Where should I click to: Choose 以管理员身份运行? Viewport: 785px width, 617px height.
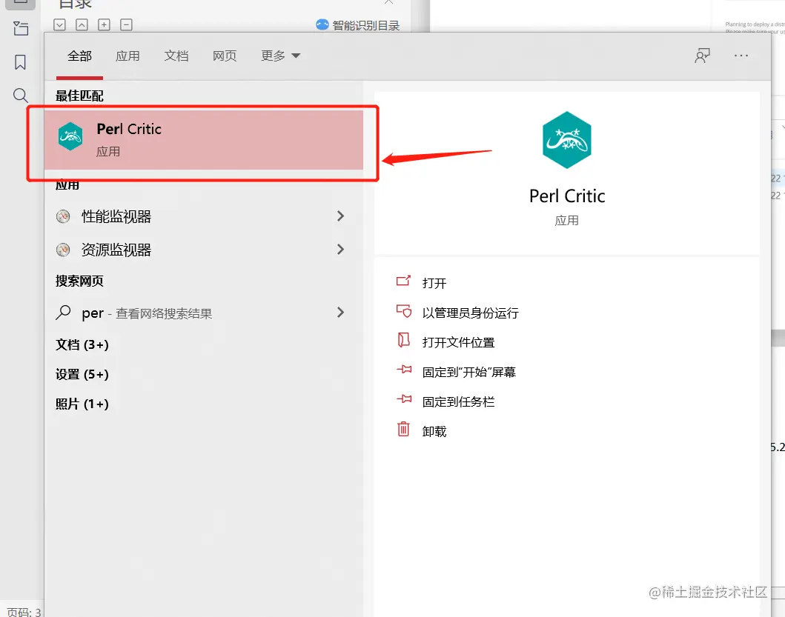coord(470,313)
